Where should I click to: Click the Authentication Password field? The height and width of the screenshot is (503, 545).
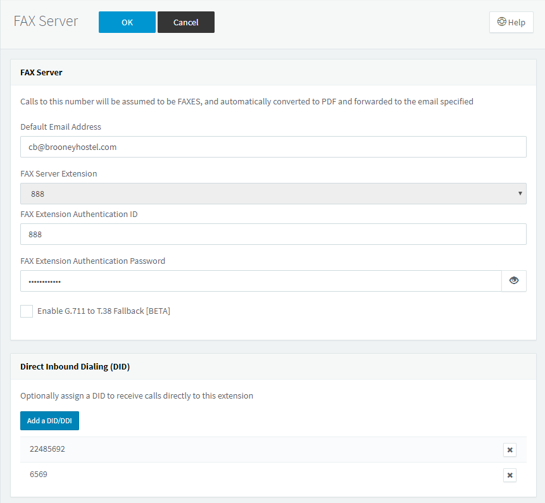click(x=261, y=281)
